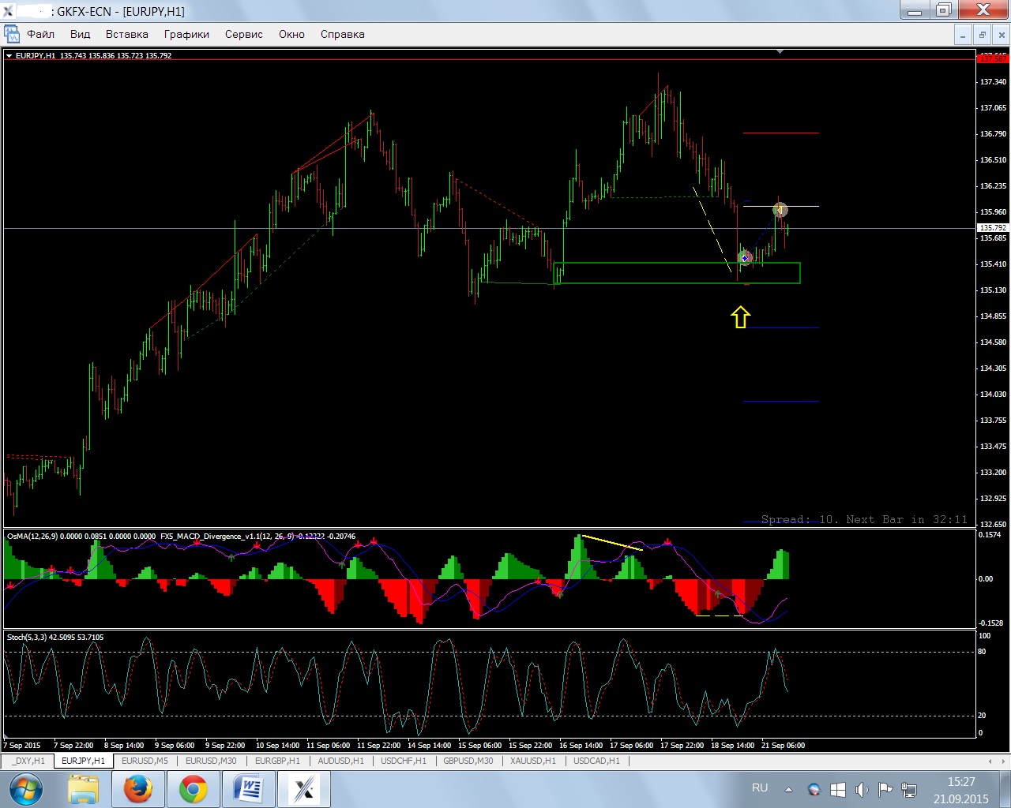Screen dimensions: 1011x808
Task: Switch to the _DXY,H1 chart tab
Action: (x=28, y=761)
